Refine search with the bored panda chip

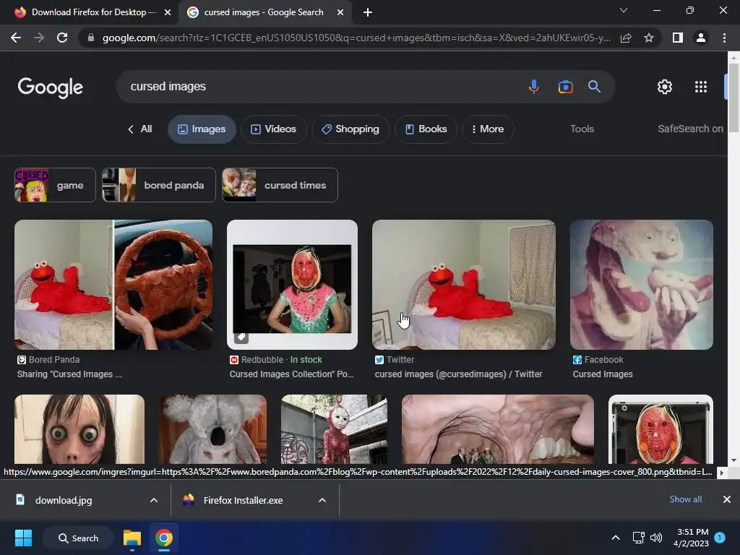coord(158,185)
